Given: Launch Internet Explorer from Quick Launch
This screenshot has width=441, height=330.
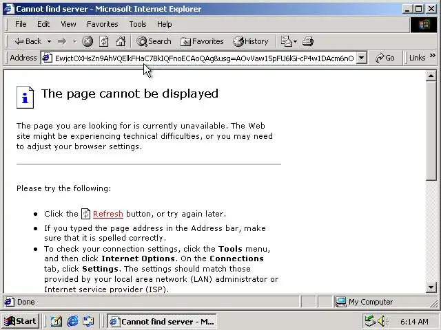Looking at the screenshot, I should pos(72,321).
